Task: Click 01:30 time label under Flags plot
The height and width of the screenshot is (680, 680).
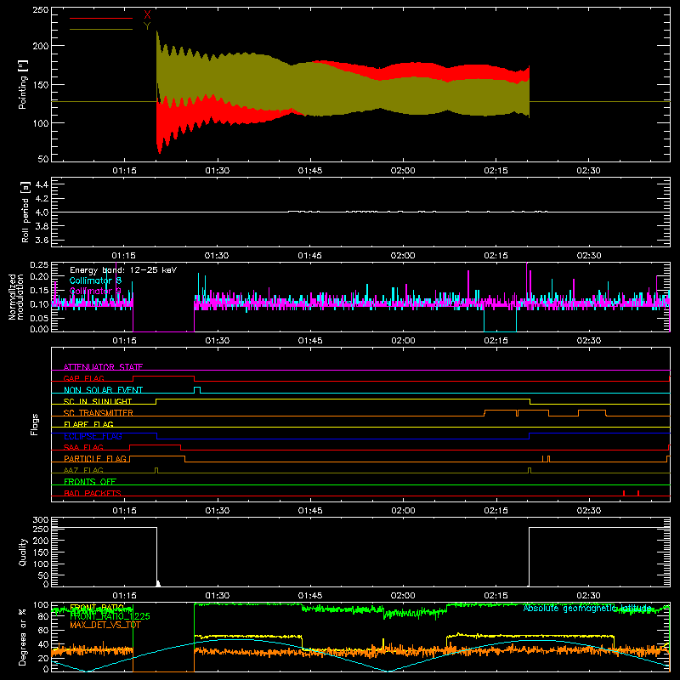Action: (218, 511)
